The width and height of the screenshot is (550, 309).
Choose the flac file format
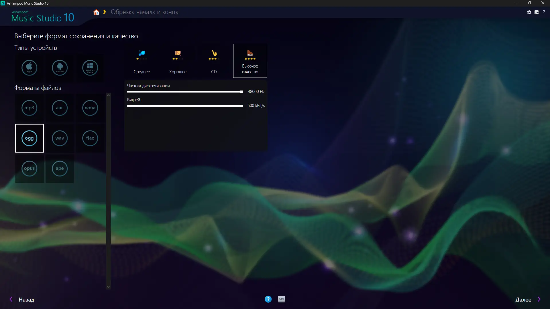(90, 138)
